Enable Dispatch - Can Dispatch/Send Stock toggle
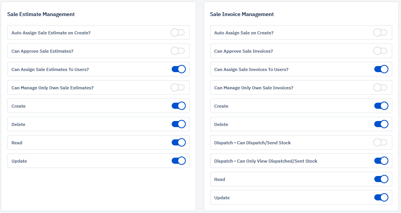The image size is (401, 213). click(380, 142)
